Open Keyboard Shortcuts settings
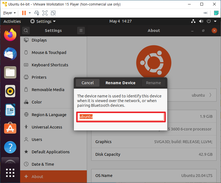 (x=53, y=65)
